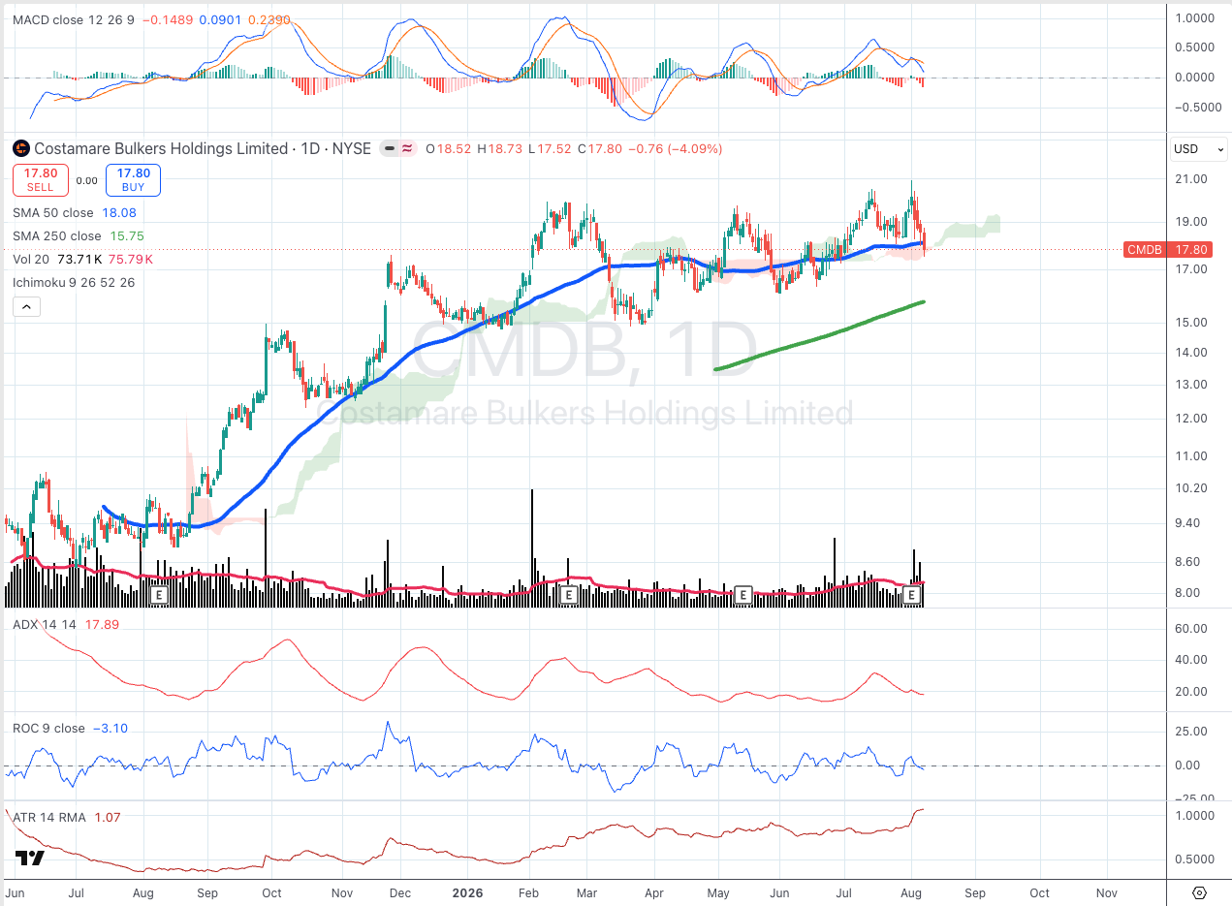Click the ATR value 1.07
This screenshot has height=906, width=1232.
(x=108, y=817)
